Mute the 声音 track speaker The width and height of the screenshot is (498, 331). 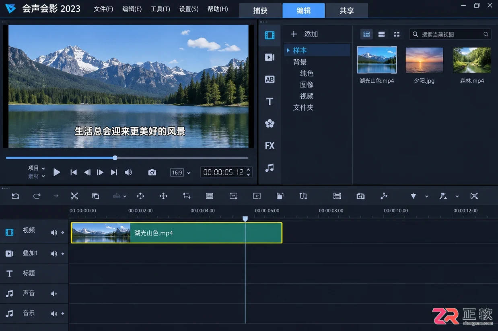(54, 294)
